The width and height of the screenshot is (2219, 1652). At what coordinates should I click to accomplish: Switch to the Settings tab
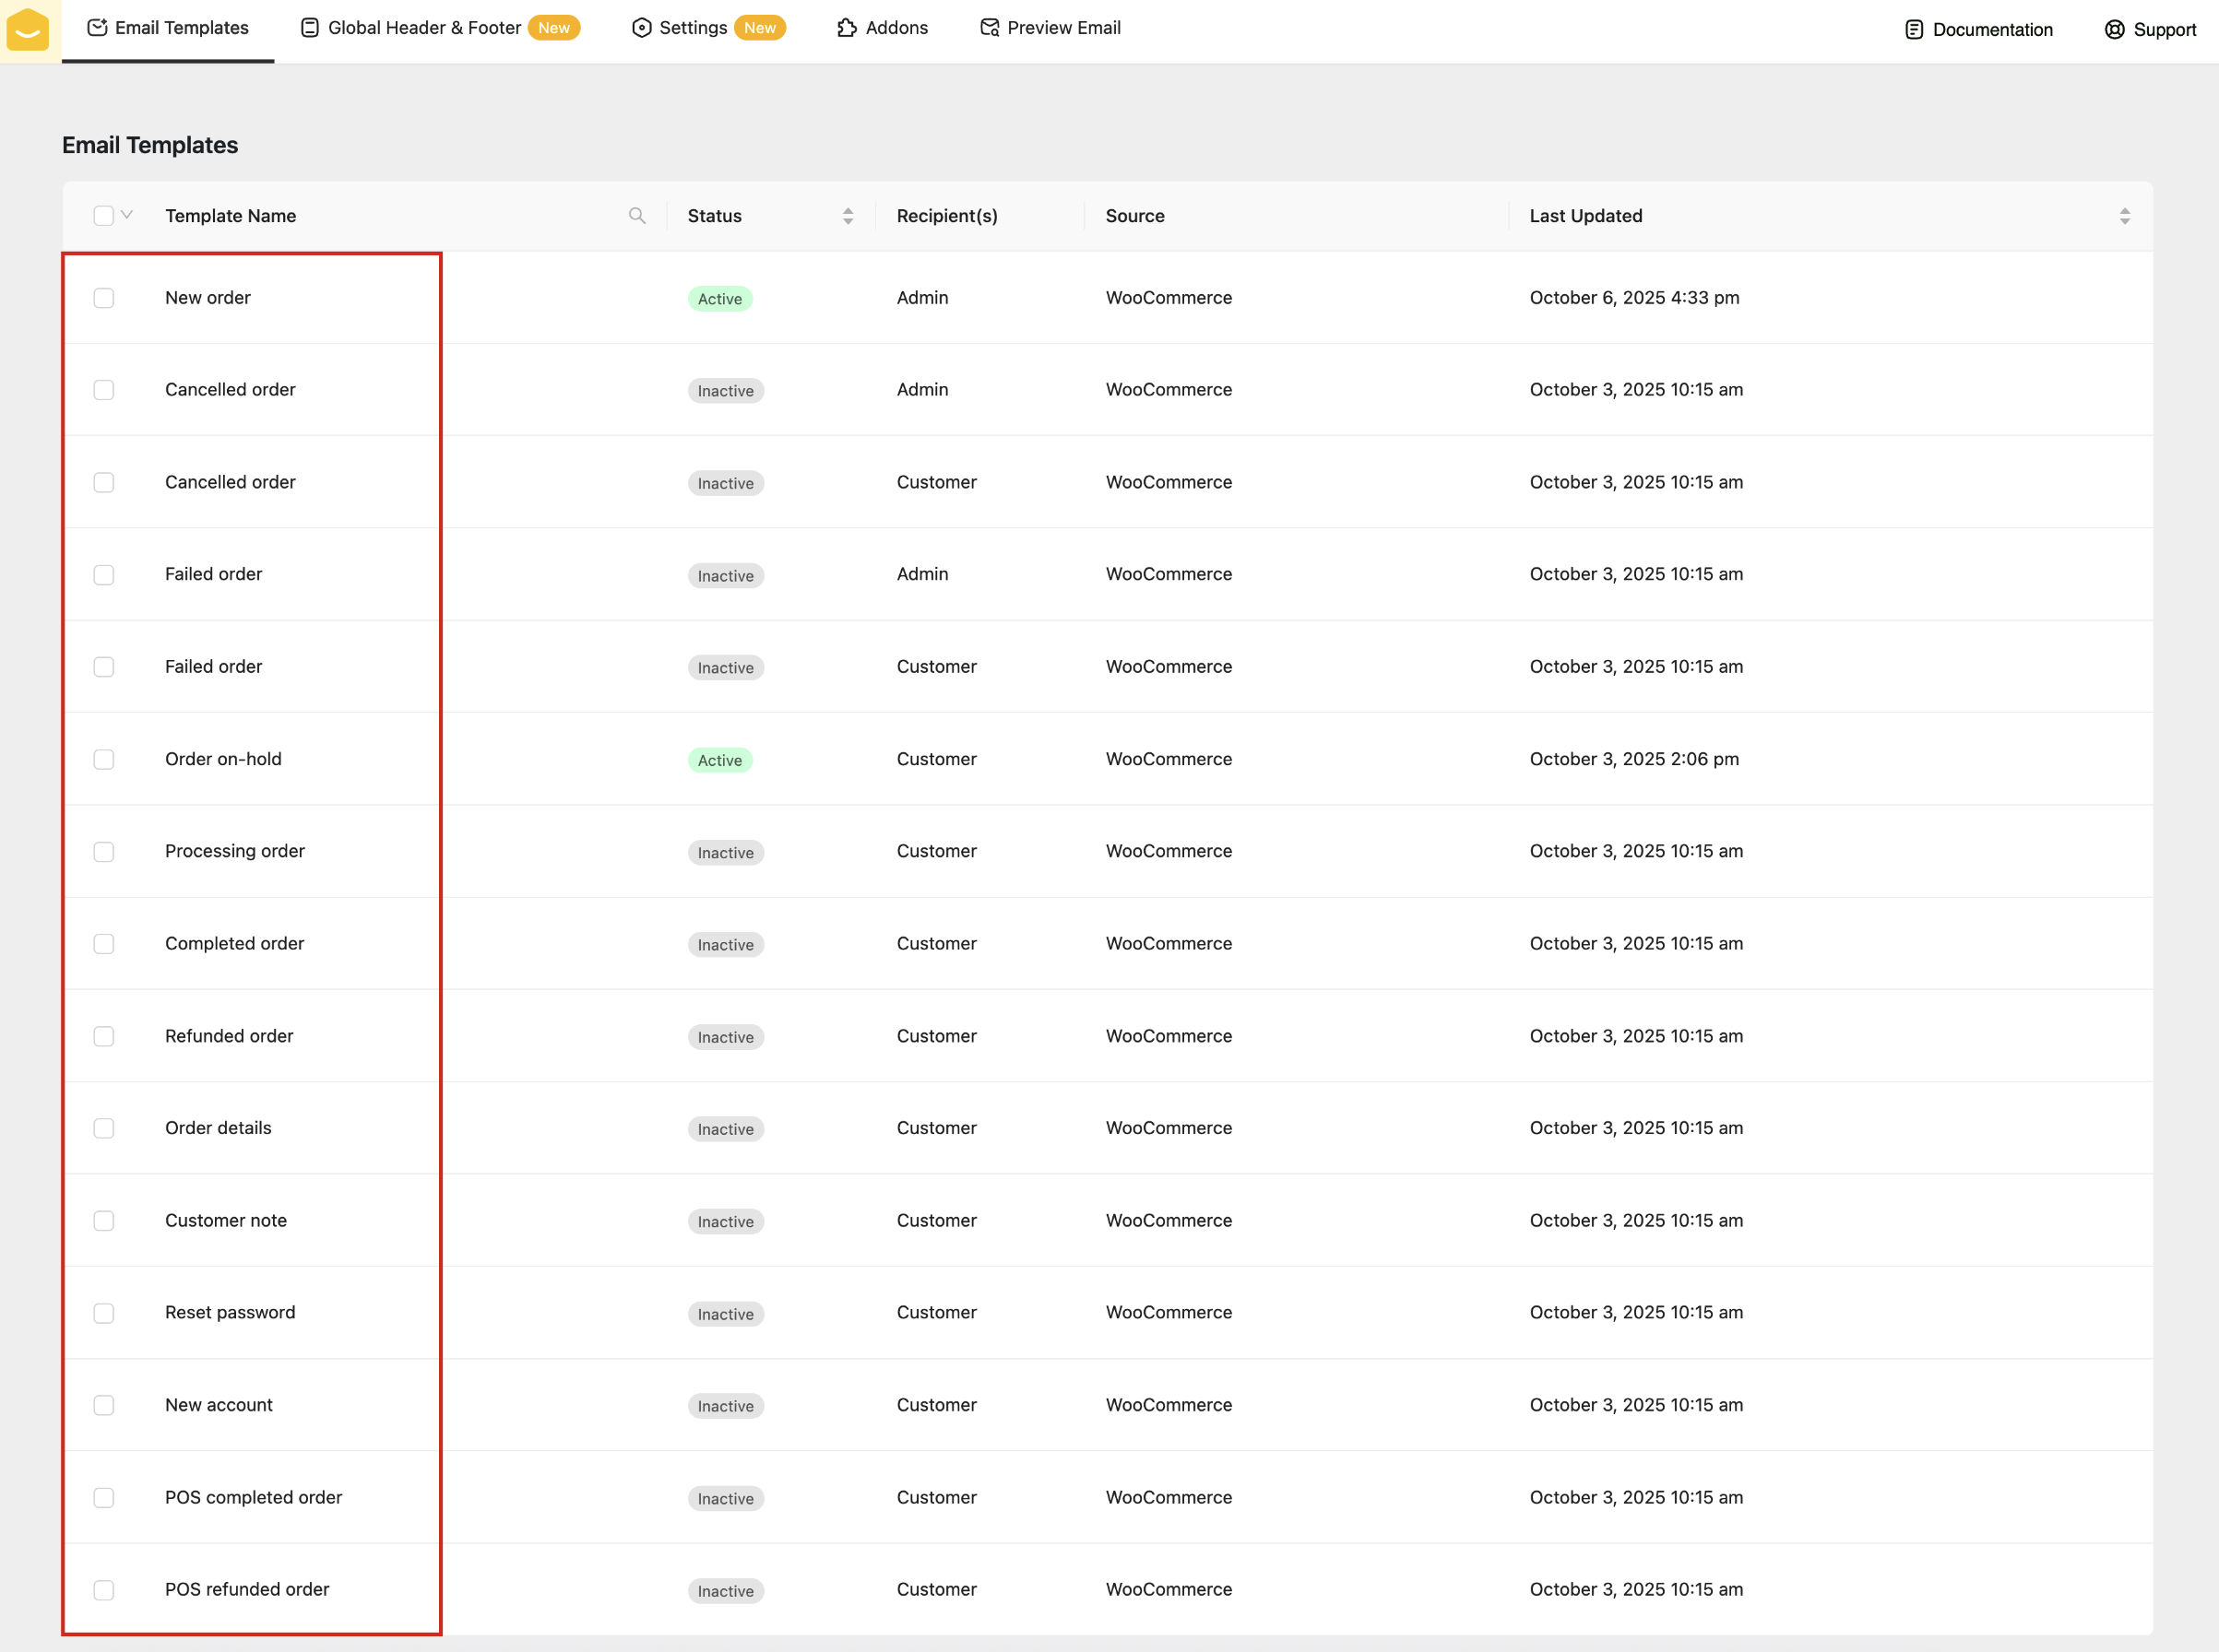693,28
